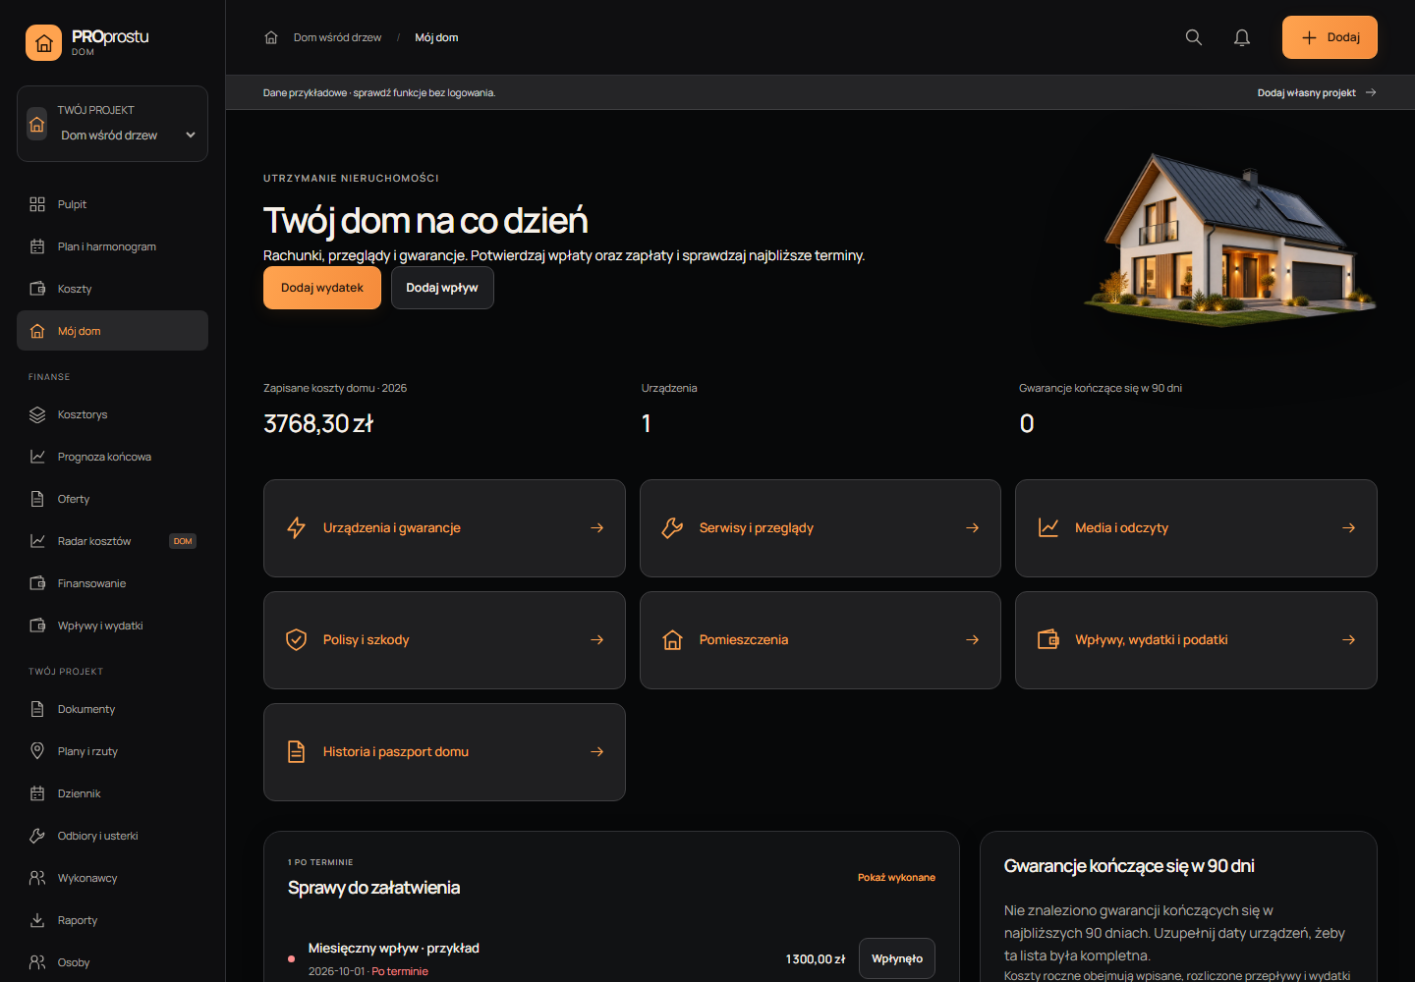Click the 3768,30 zł cost value
The height and width of the screenshot is (982, 1415).
pyautogui.click(x=318, y=423)
